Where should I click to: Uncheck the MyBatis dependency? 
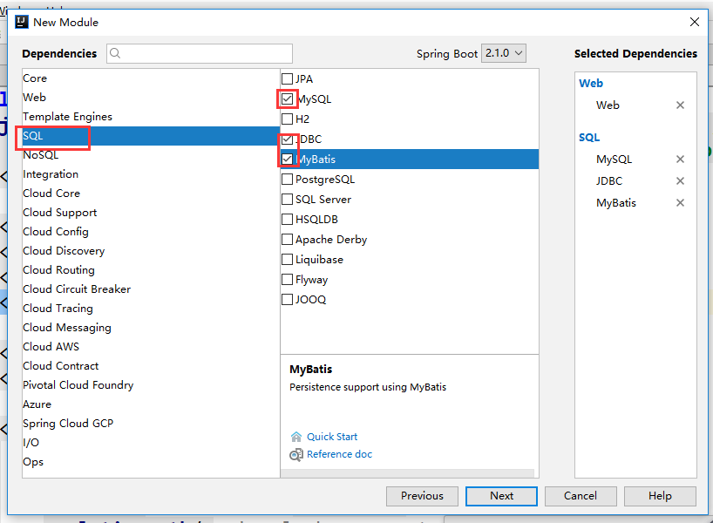point(287,160)
